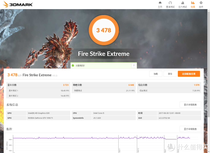Click the Save (保存) button
Viewport: 210px width, 153px height.
tap(170, 74)
